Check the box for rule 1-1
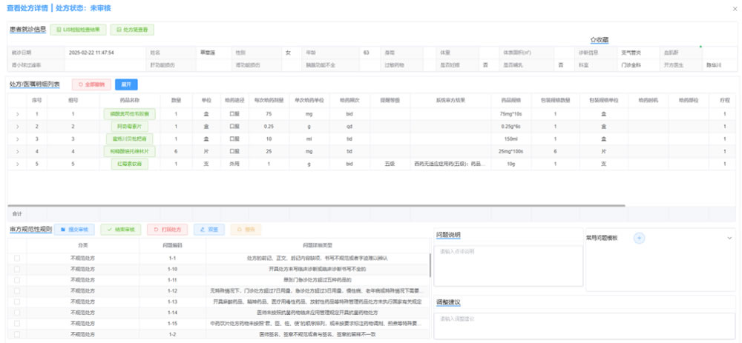Screen dimensions: 742x343 (x=17, y=258)
